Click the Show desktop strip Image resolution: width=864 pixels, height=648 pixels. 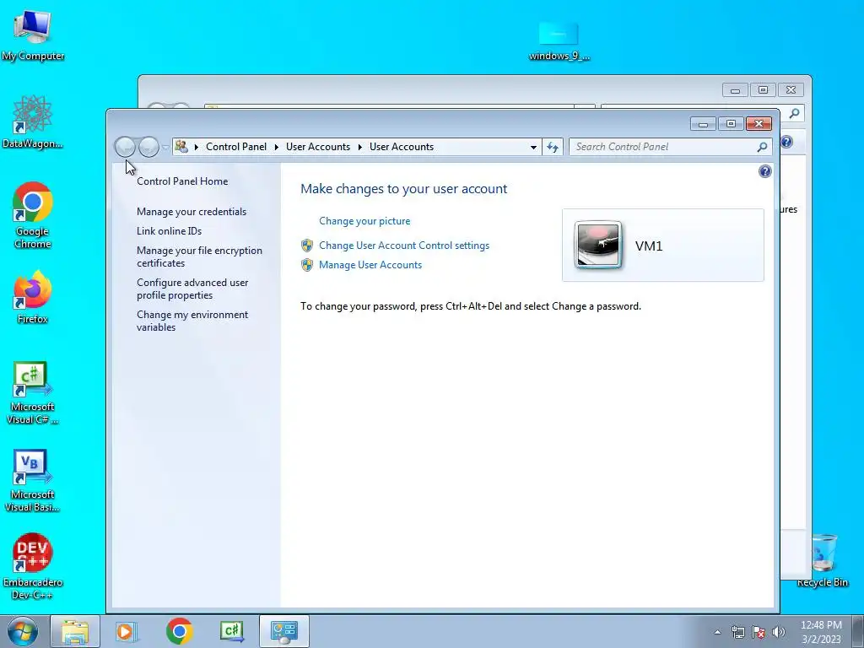click(x=858, y=631)
